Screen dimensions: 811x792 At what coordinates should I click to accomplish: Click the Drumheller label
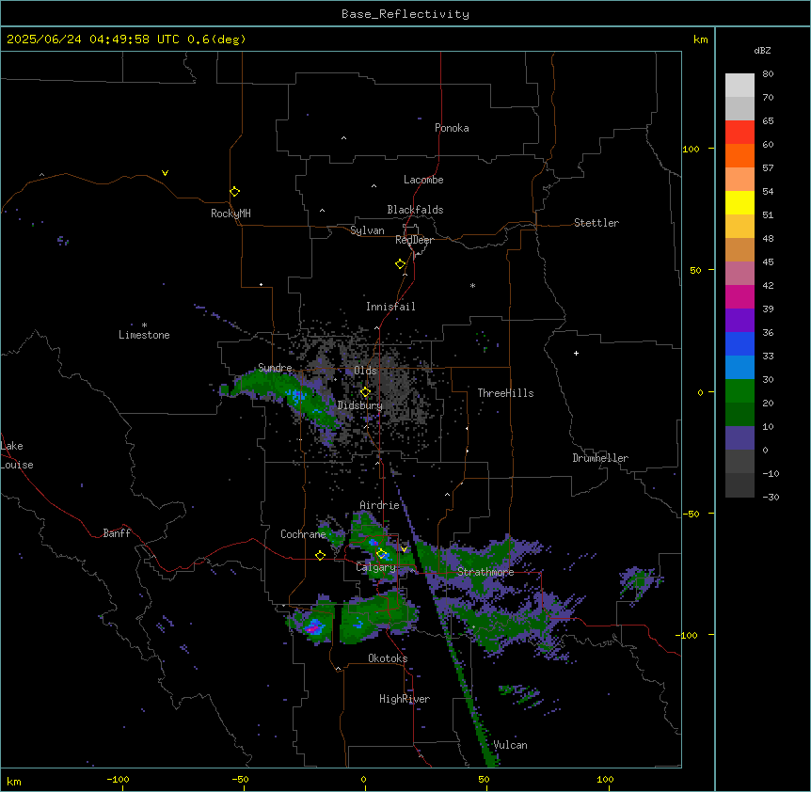(x=600, y=458)
